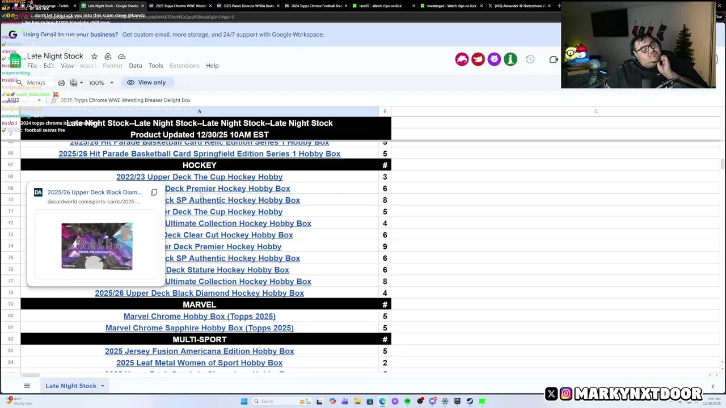Expand the A102 name box dropdown

tap(39, 100)
